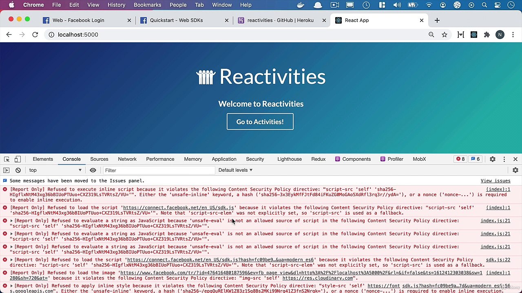Open the Default levels dropdown

point(235,170)
